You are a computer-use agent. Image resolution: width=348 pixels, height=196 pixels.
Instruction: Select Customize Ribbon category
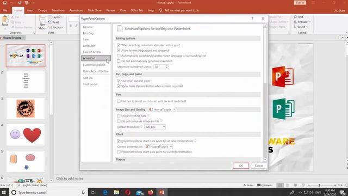pyautogui.click(x=96, y=65)
